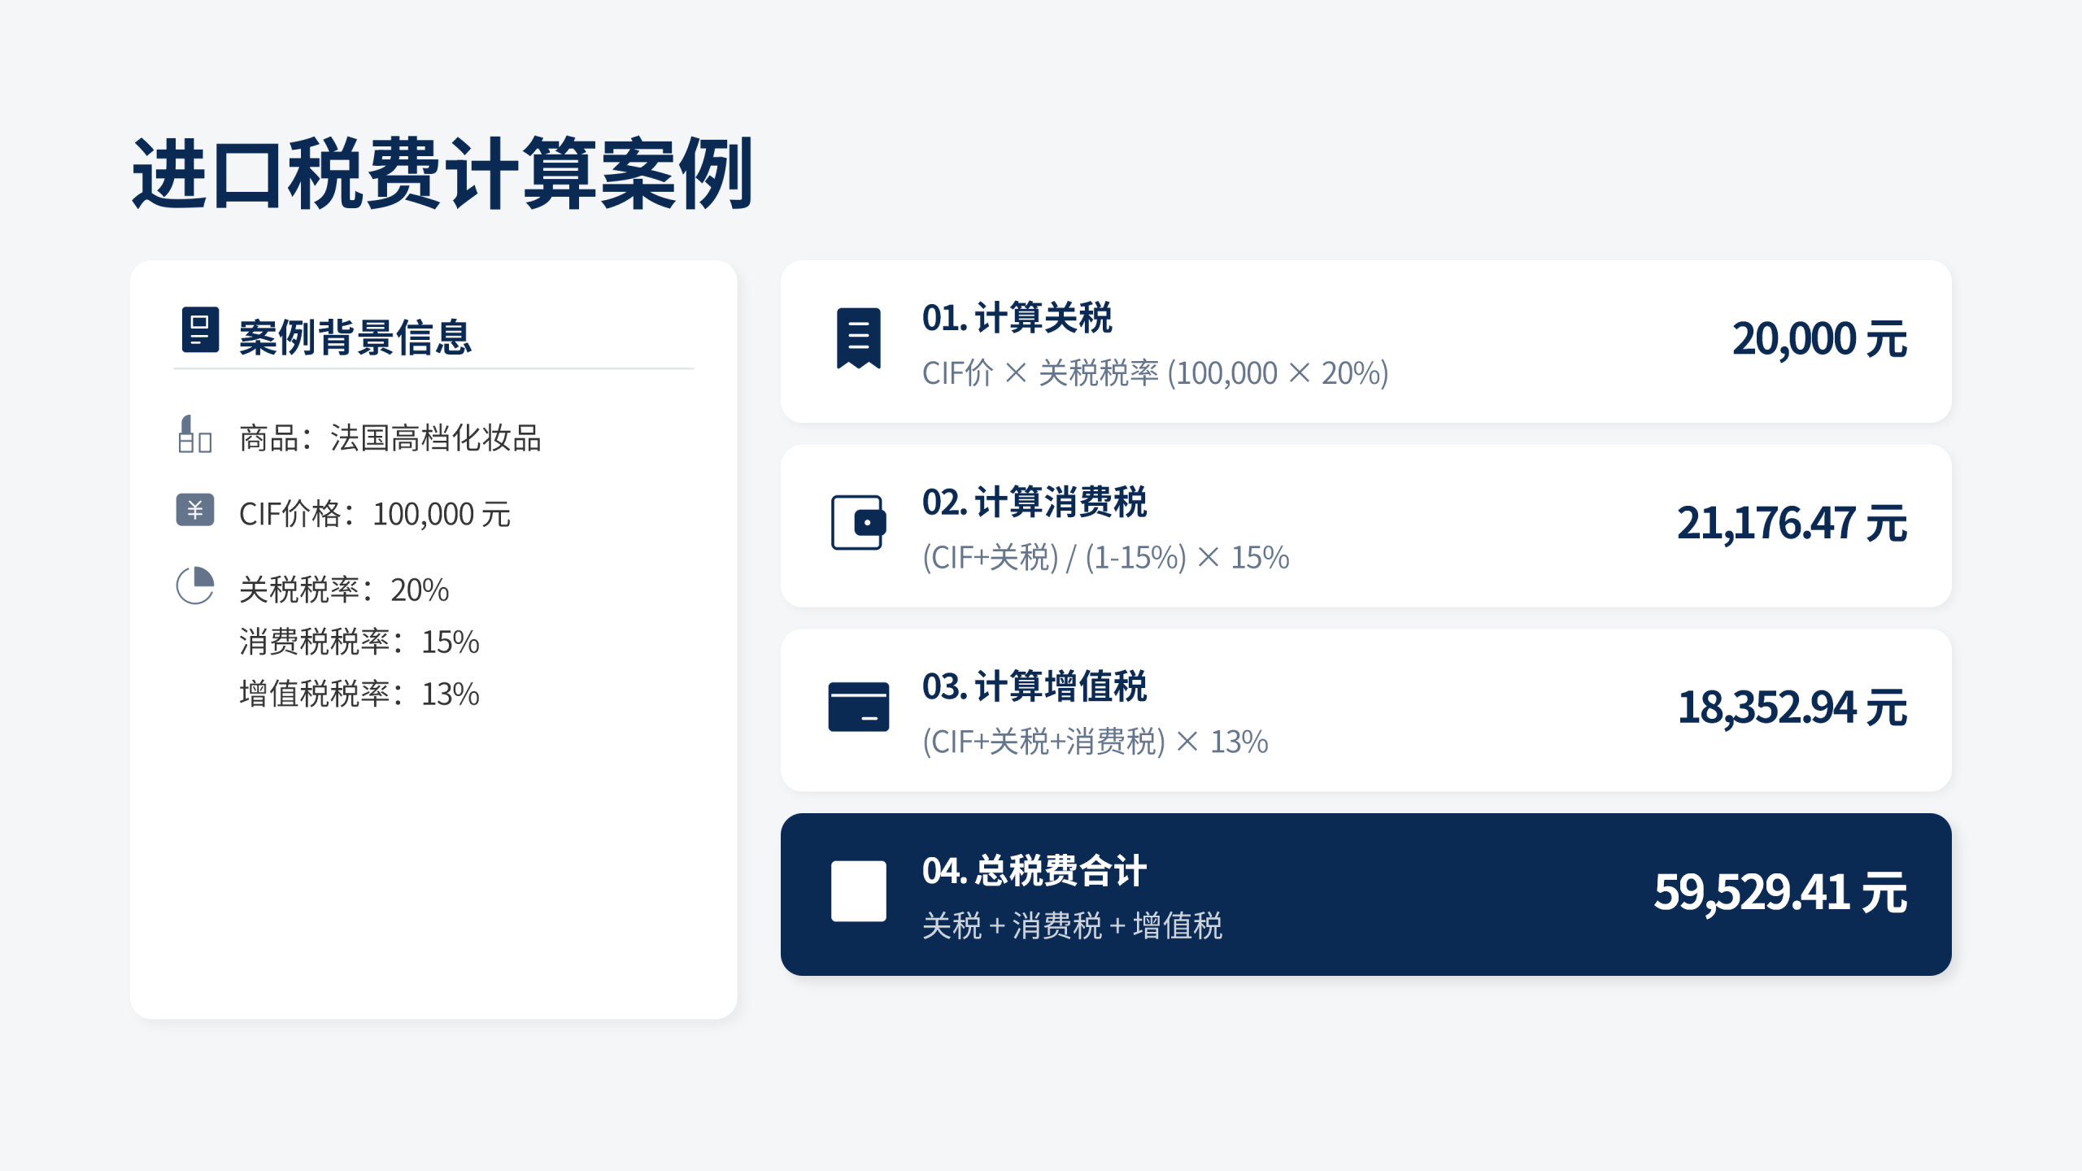Select the 01. 计算关税 step heading
The image size is (2082, 1171).
tap(1017, 318)
